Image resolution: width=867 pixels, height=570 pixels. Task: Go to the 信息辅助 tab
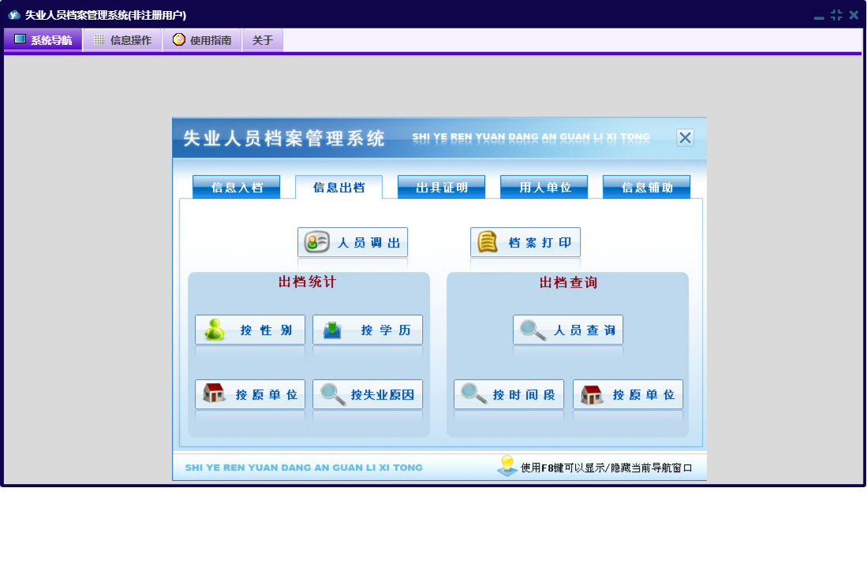pyautogui.click(x=647, y=188)
